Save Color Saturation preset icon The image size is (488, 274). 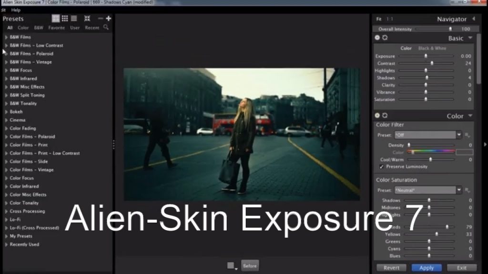point(467,190)
